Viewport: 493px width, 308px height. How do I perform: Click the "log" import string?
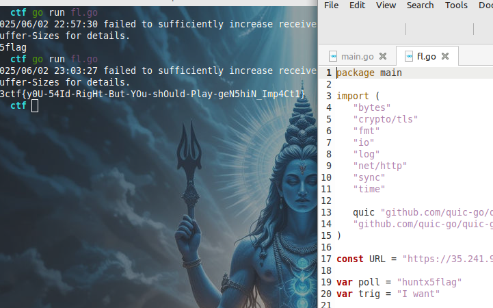click(367, 154)
